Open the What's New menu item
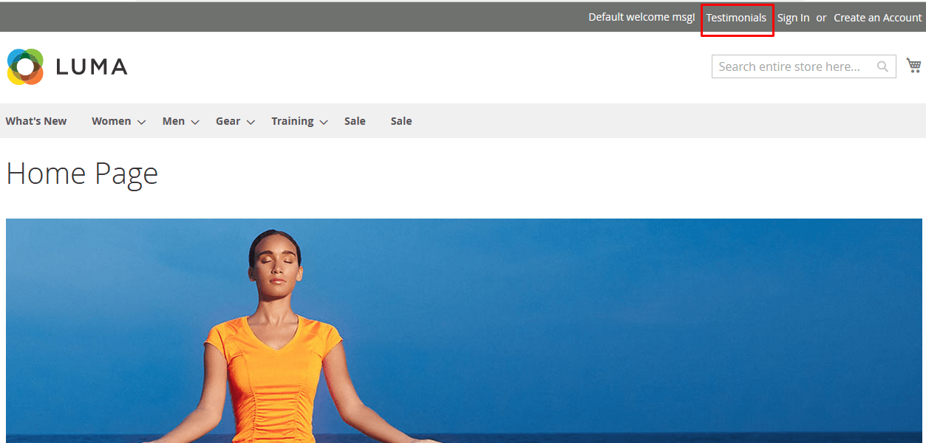 [36, 121]
